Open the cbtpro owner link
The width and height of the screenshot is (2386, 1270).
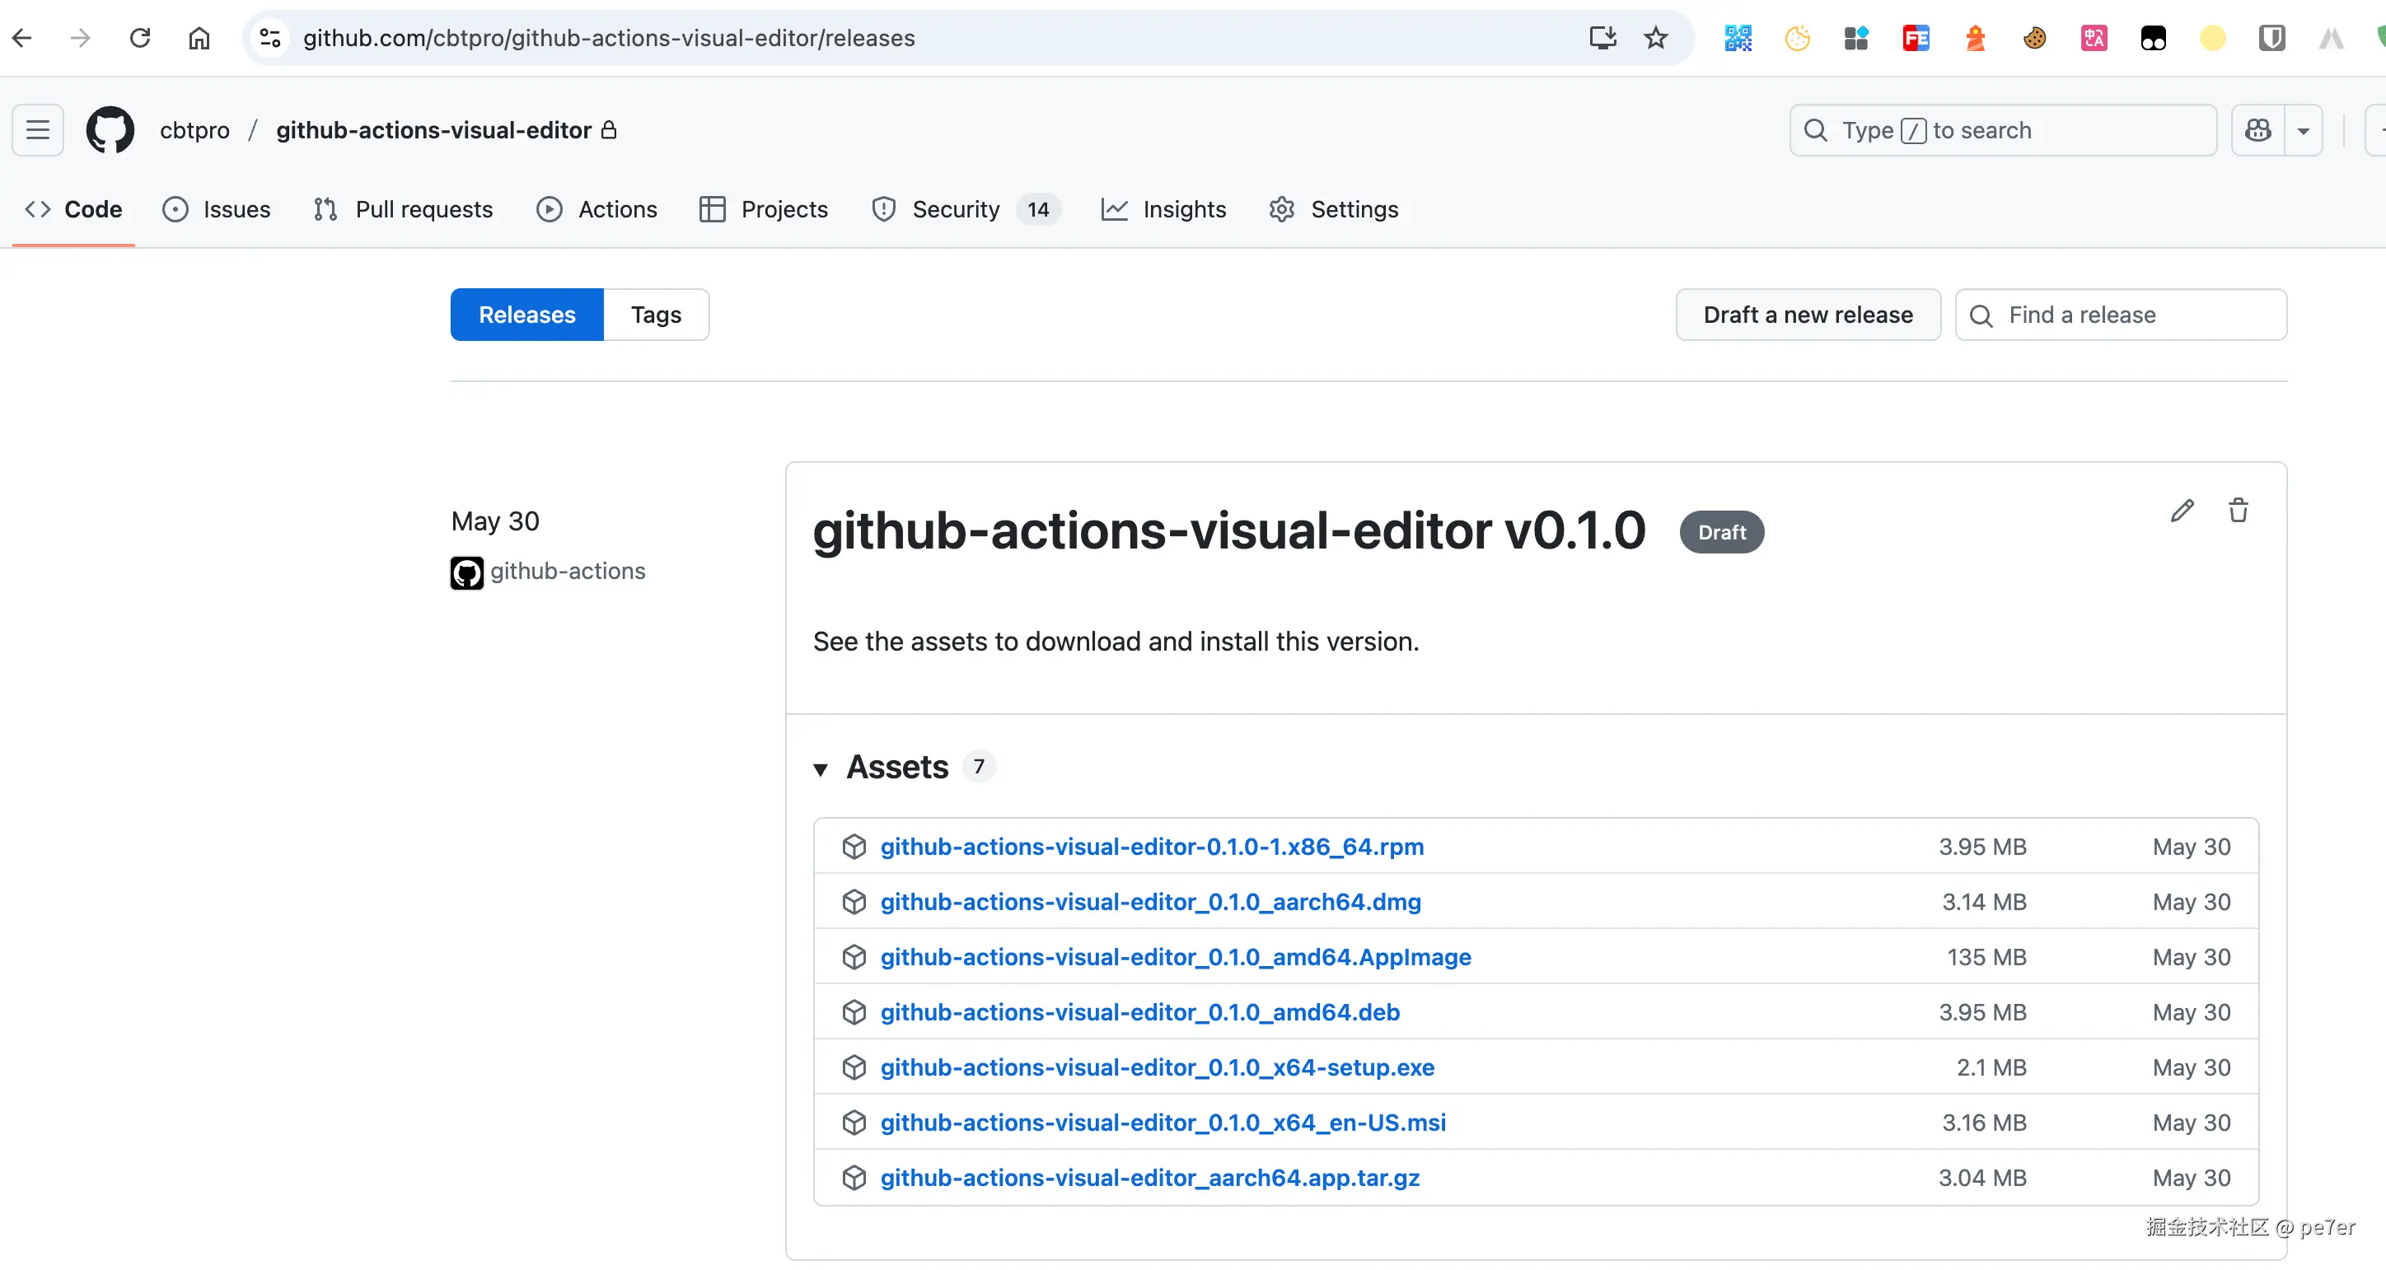[x=194, y=129]
